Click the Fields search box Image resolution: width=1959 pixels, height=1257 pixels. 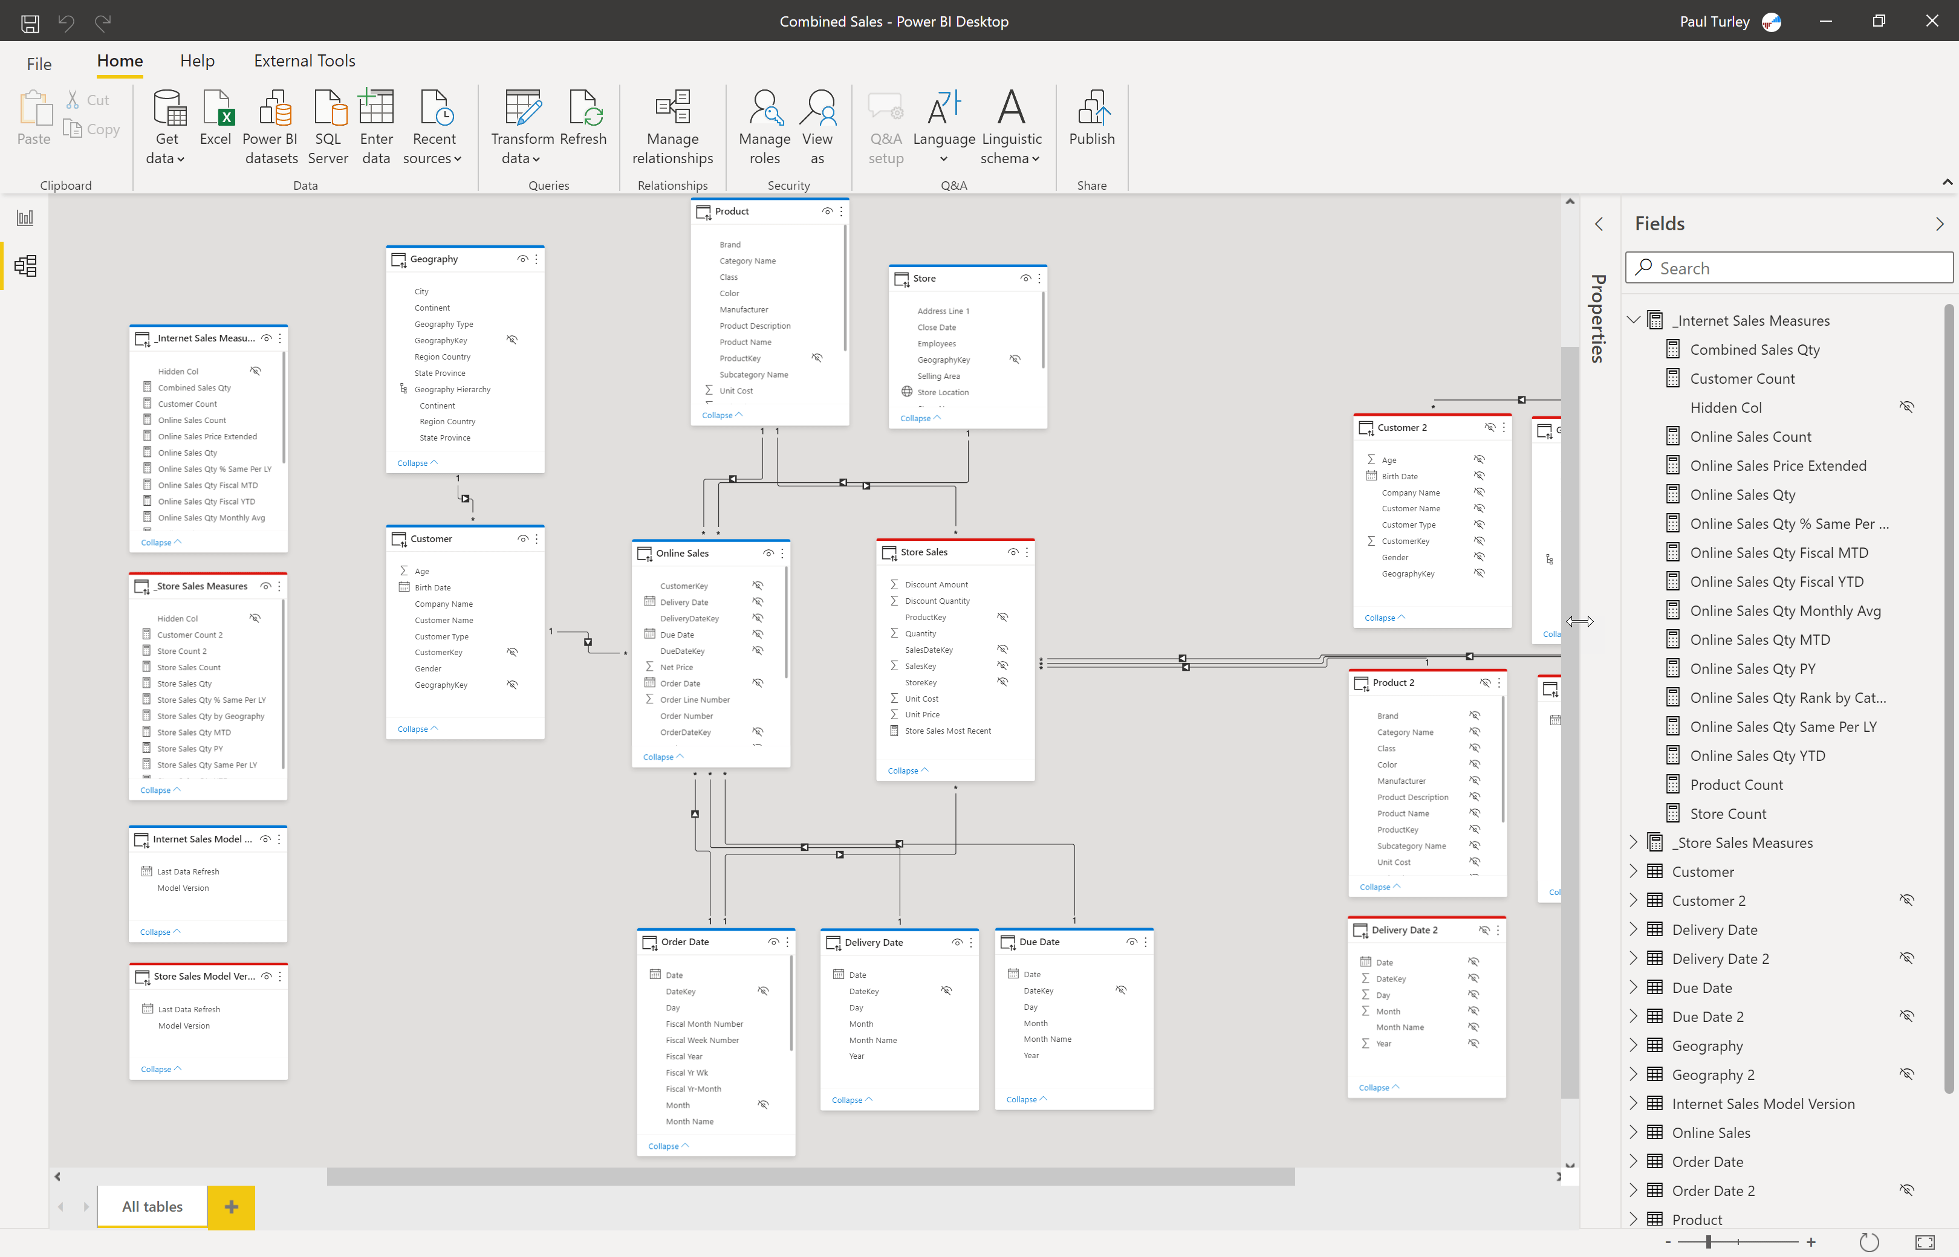pyautogui.click(x=1788, y=267)
